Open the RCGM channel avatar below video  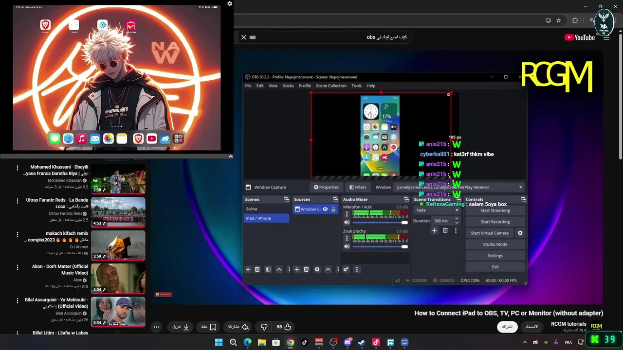click(x=596, y=326)
